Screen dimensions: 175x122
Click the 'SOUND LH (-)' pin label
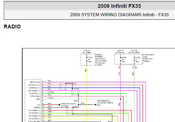(x=35, y=88)
